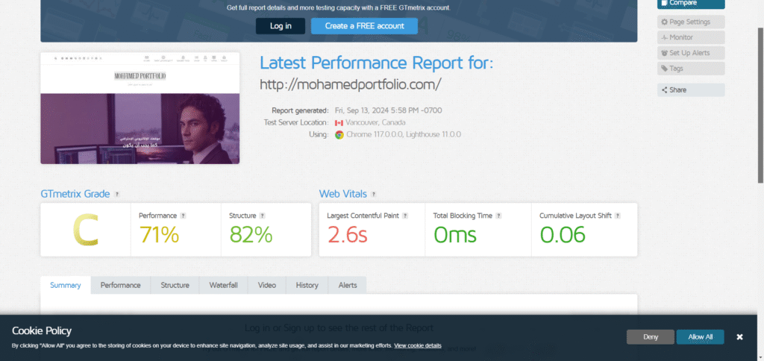Click the Share button
The height and width of the screenshot is (361, 764).
click(x=690, y=90)
